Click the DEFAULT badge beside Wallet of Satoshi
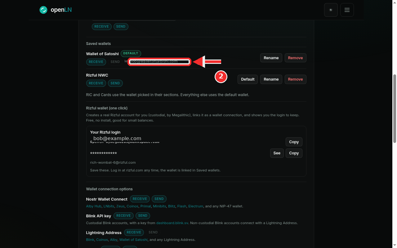The image size is (397, 248). [x=131, y=53]
